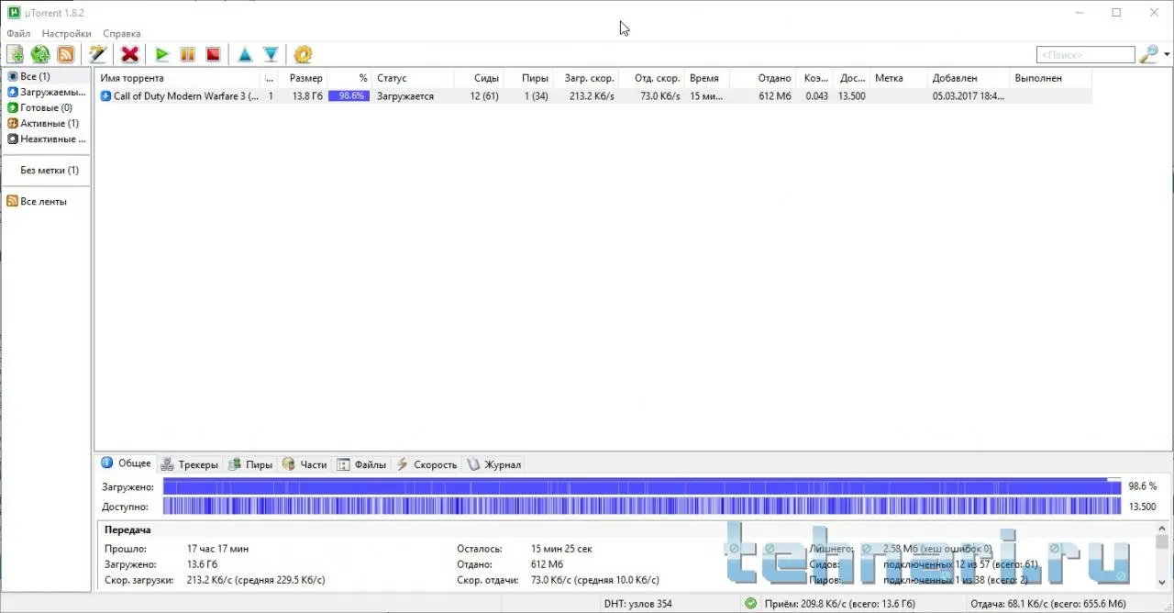Sort by Время column header
Viewport: 1174px width, 613px height.
[x=707, y=78]
